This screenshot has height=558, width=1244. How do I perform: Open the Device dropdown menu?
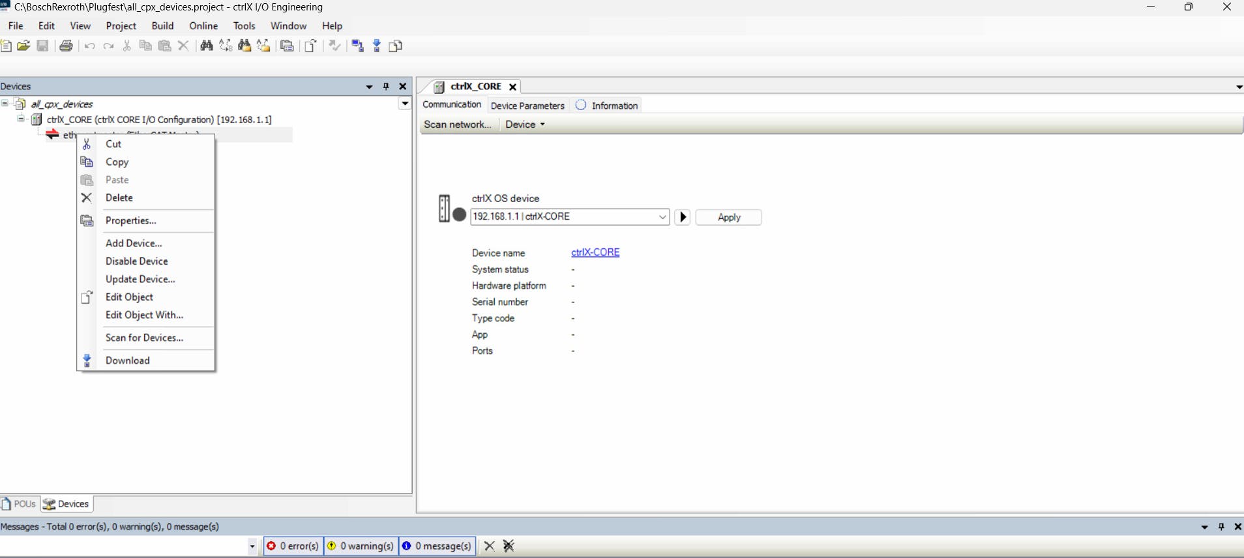[x=525, y=125]
